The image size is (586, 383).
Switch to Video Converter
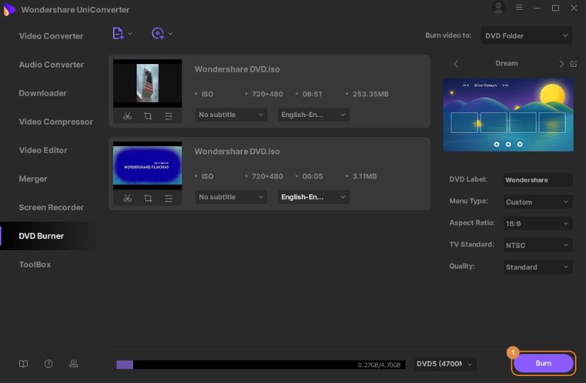[51, 37]
